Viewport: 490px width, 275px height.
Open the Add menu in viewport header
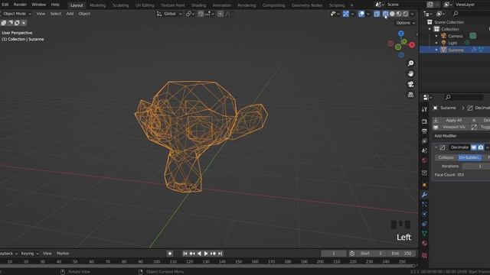(x=70, y=14)
